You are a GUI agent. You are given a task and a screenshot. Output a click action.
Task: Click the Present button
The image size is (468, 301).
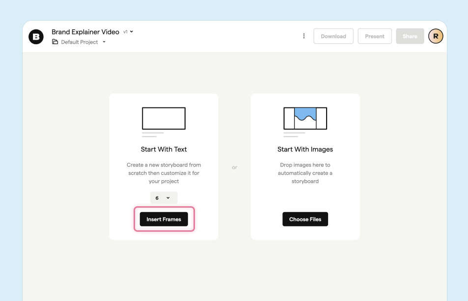click(x=374, y=36)
